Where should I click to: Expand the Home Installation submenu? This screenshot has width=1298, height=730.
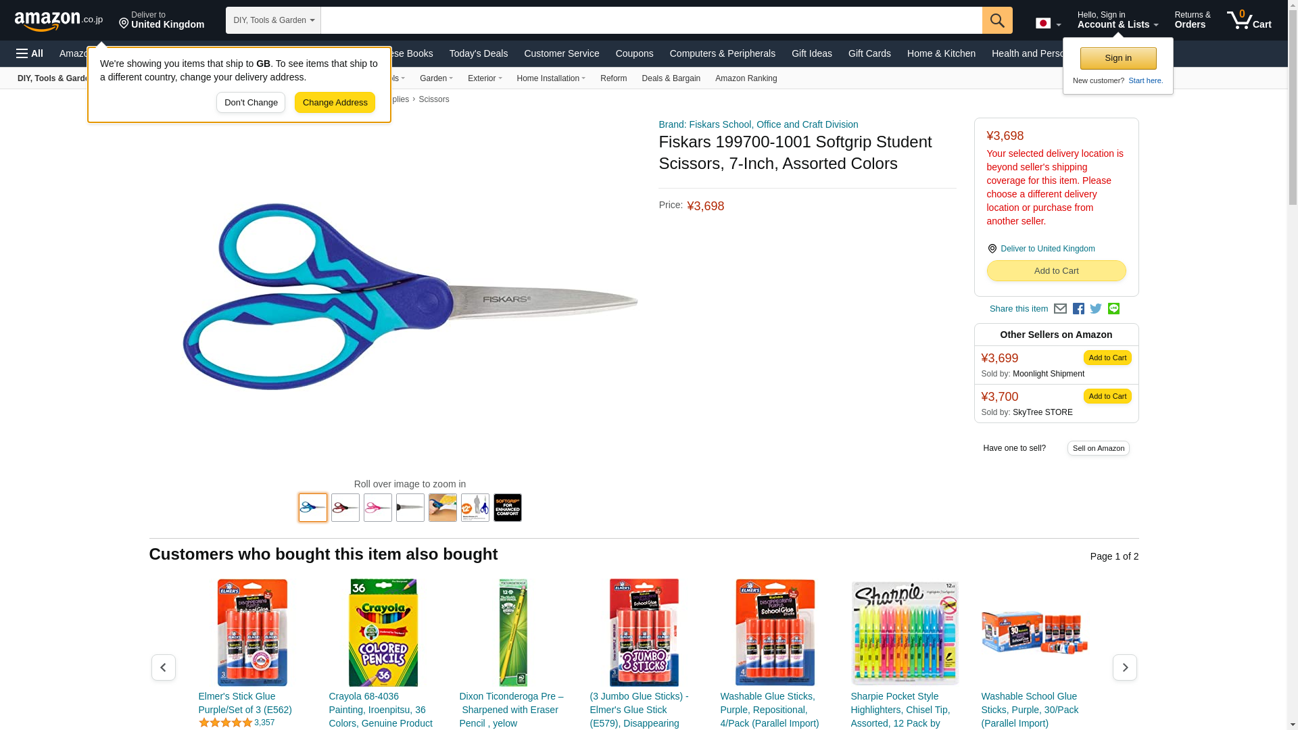pos(551,78)
